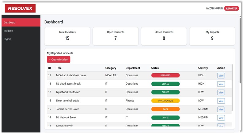This screenshot has height=134, width=243.
Task: Click the My Reports card
Action: tap(212, 36)
